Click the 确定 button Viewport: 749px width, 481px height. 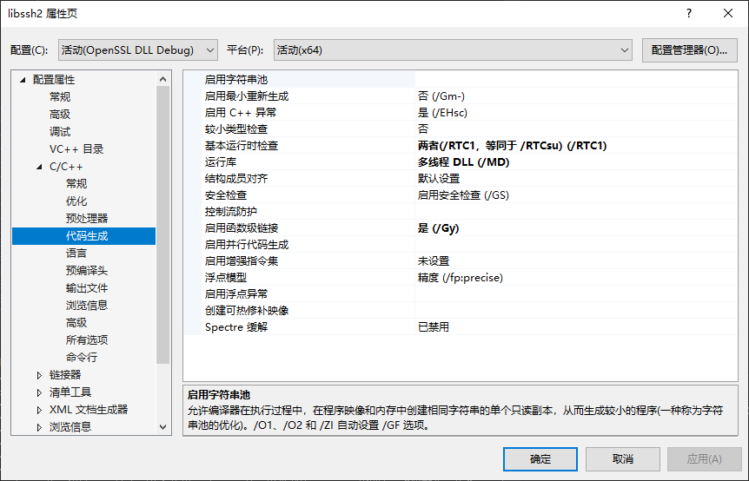coord(540,459)
